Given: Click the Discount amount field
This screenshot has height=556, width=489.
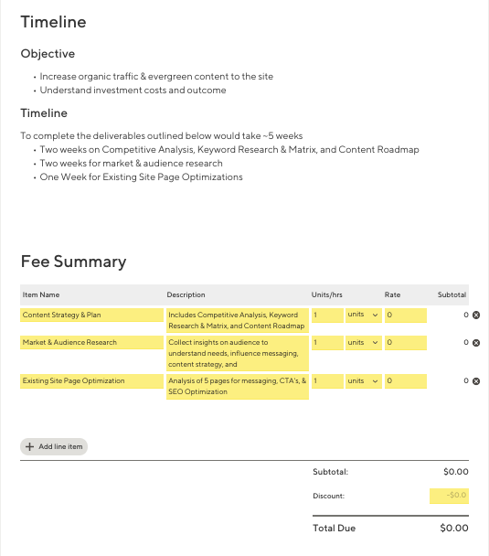Looking at the screenshot, I should coord(449,496).
